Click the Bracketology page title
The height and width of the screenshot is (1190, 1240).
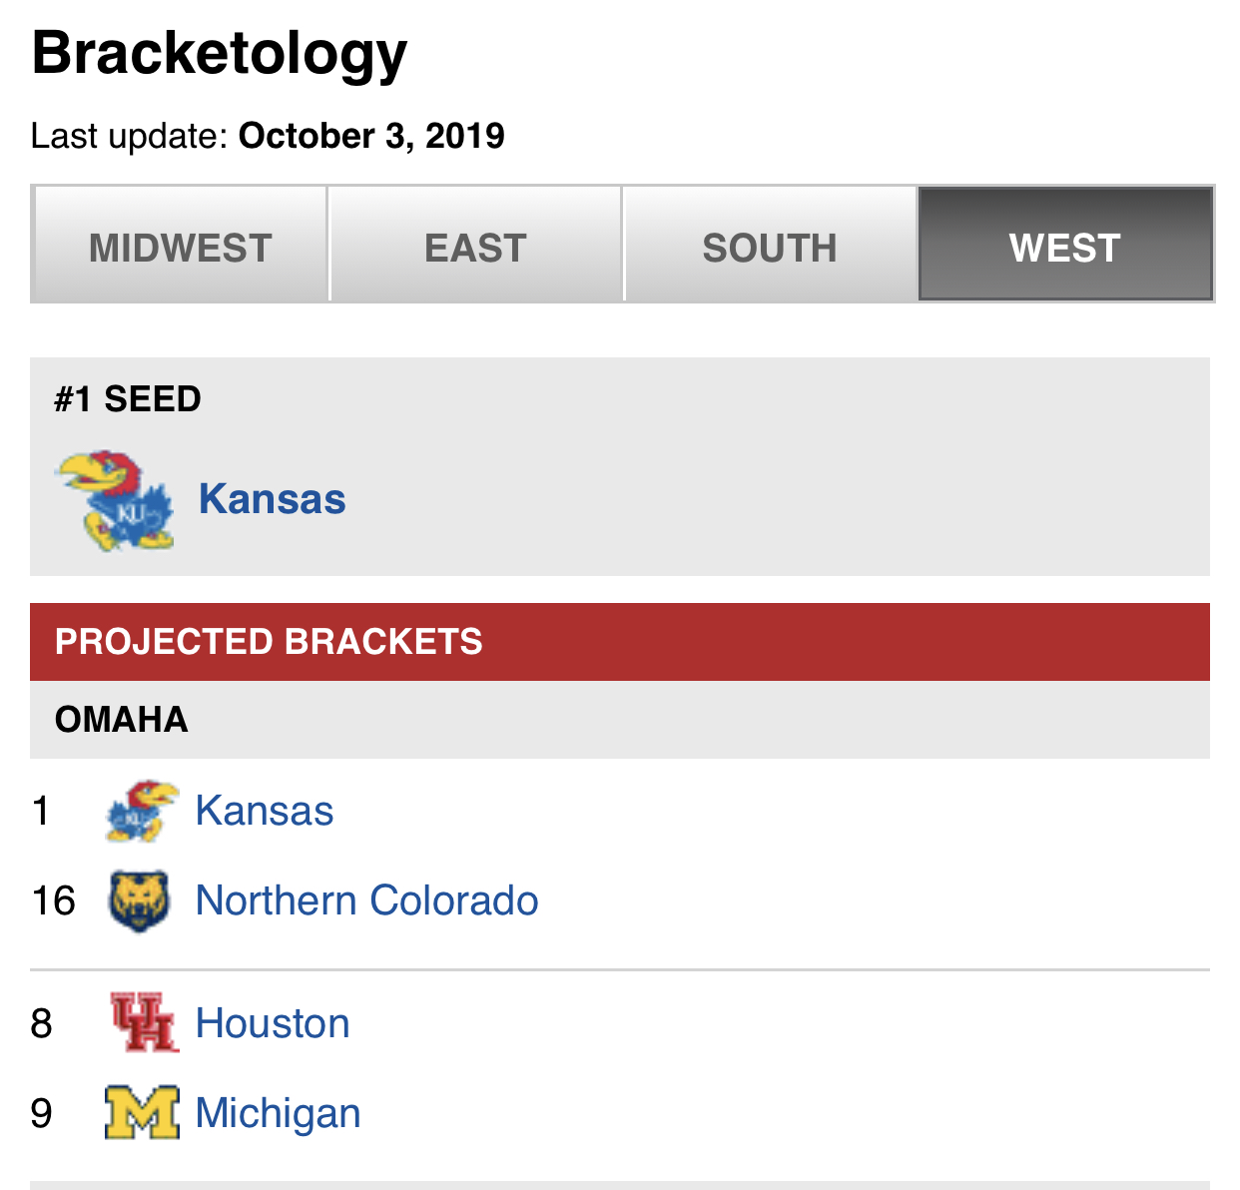click(220, 54)
